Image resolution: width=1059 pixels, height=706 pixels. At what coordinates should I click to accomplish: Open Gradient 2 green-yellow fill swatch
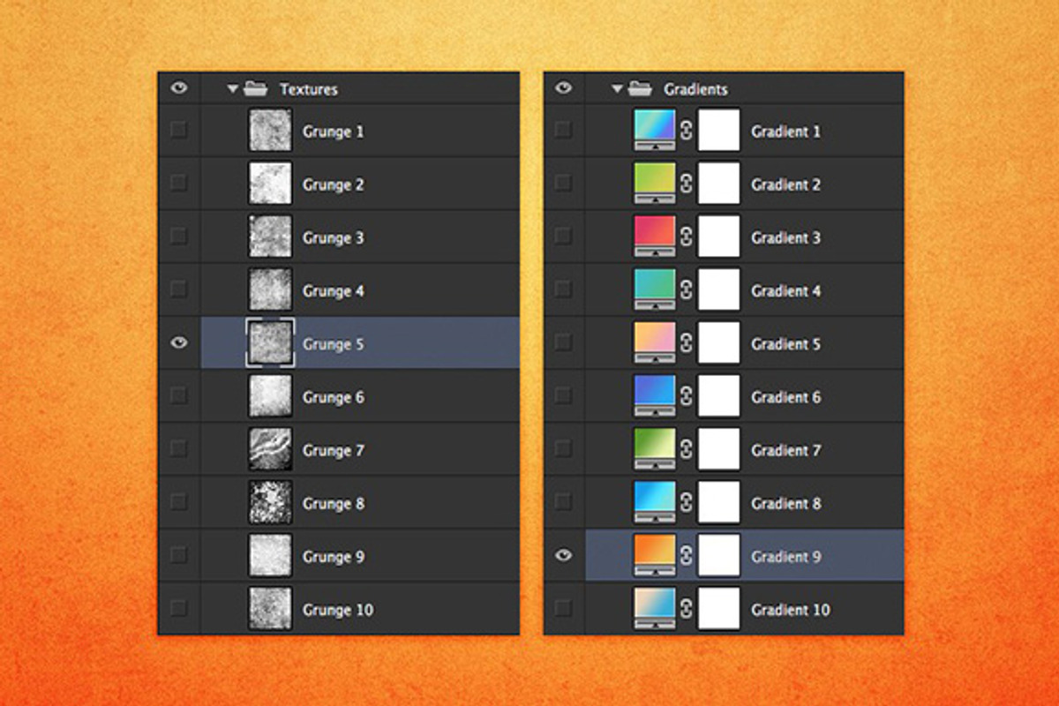[x=655, y=184]
